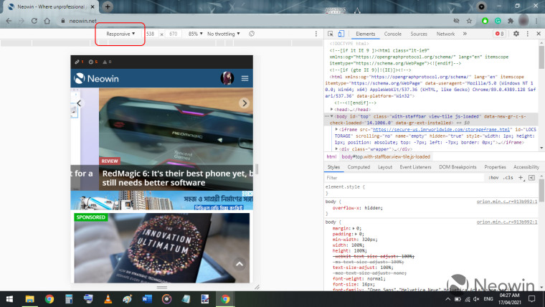Screen dimensions: 545x307
Task: Open the storageframe.html iframe link
Action: (x=442, y=129)
